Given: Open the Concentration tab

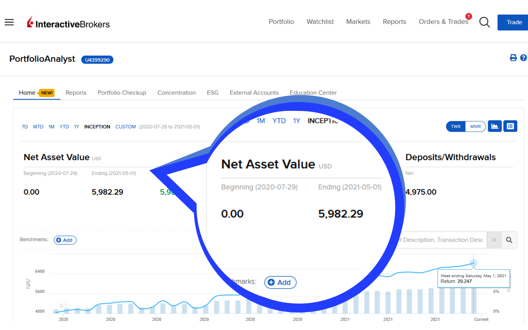Looking at the screenshot, I should click(x=176, y=93).
